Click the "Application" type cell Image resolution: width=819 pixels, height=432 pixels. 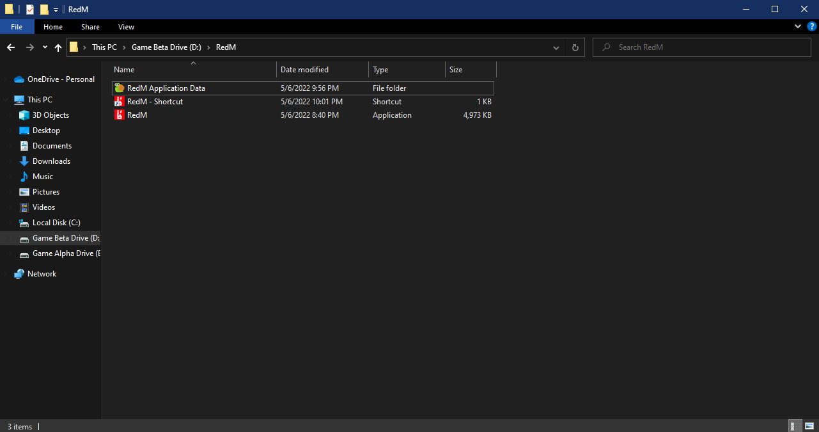392,115
